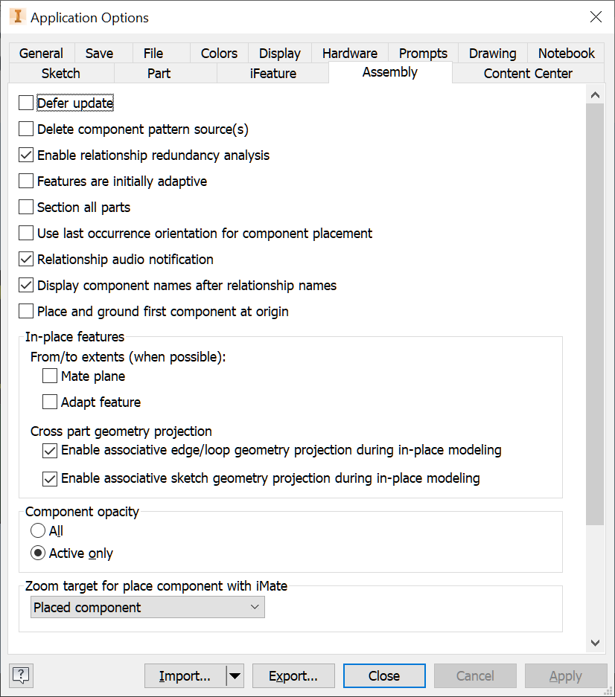Enable Features are initially adaptive
Viewport: 615px width, 697px height.
click(x=25, y=181)
